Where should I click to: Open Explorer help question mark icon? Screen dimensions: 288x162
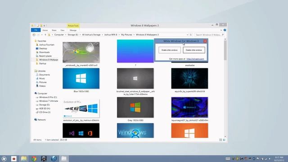[x=225, y=30]
